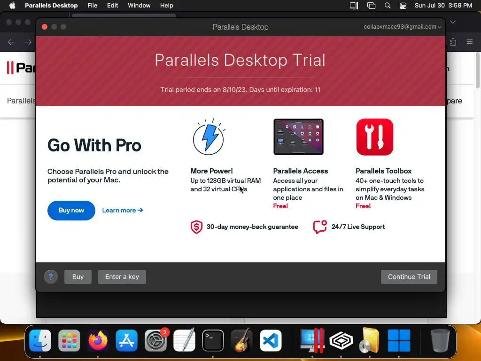Click the red Parallels Toolbox icon

click(374, 137)
